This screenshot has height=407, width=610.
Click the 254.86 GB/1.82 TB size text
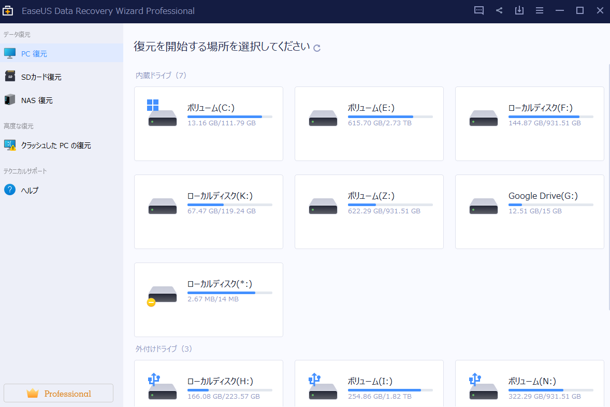pyautogui.click(x=380, y=396)
